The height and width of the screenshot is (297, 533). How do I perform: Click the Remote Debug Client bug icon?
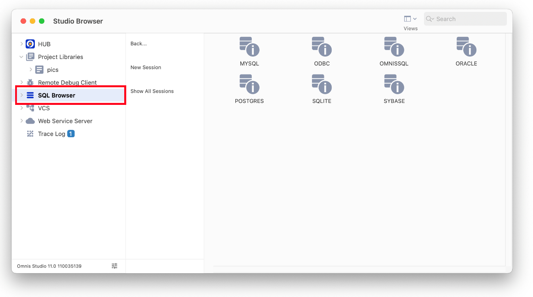pos(30,82)
